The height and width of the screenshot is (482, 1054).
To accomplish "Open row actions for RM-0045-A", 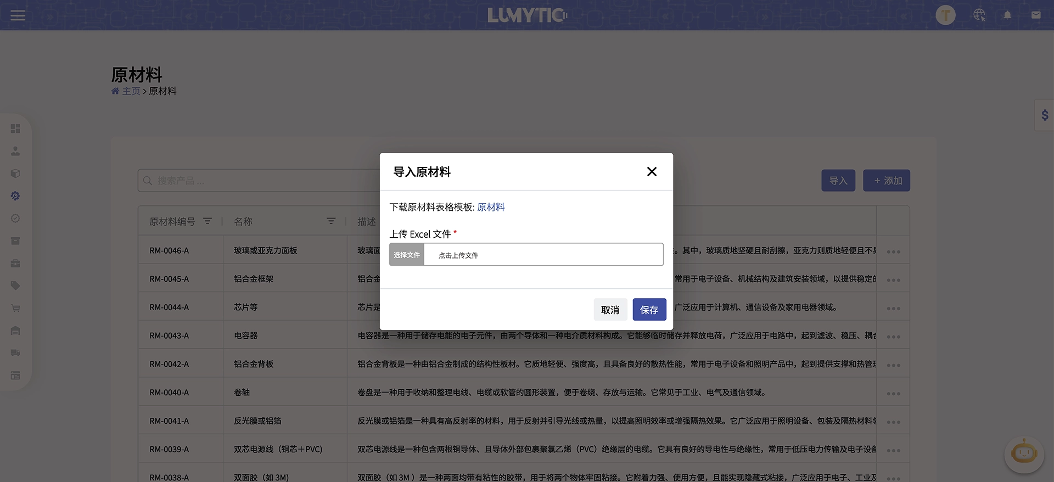I will click(893, 280).
